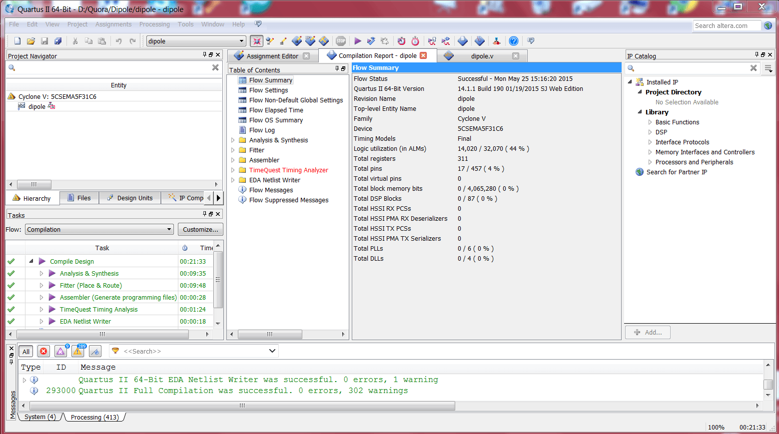Click the highlighted pink toolbar icon beside dipole dropdown
Image resolution: width=779 pixels, height=434 pixels.
coord(257,41)
